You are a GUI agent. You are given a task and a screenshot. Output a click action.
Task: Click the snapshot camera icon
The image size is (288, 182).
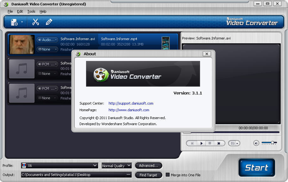pyautogui.click(x=233, y=143)
